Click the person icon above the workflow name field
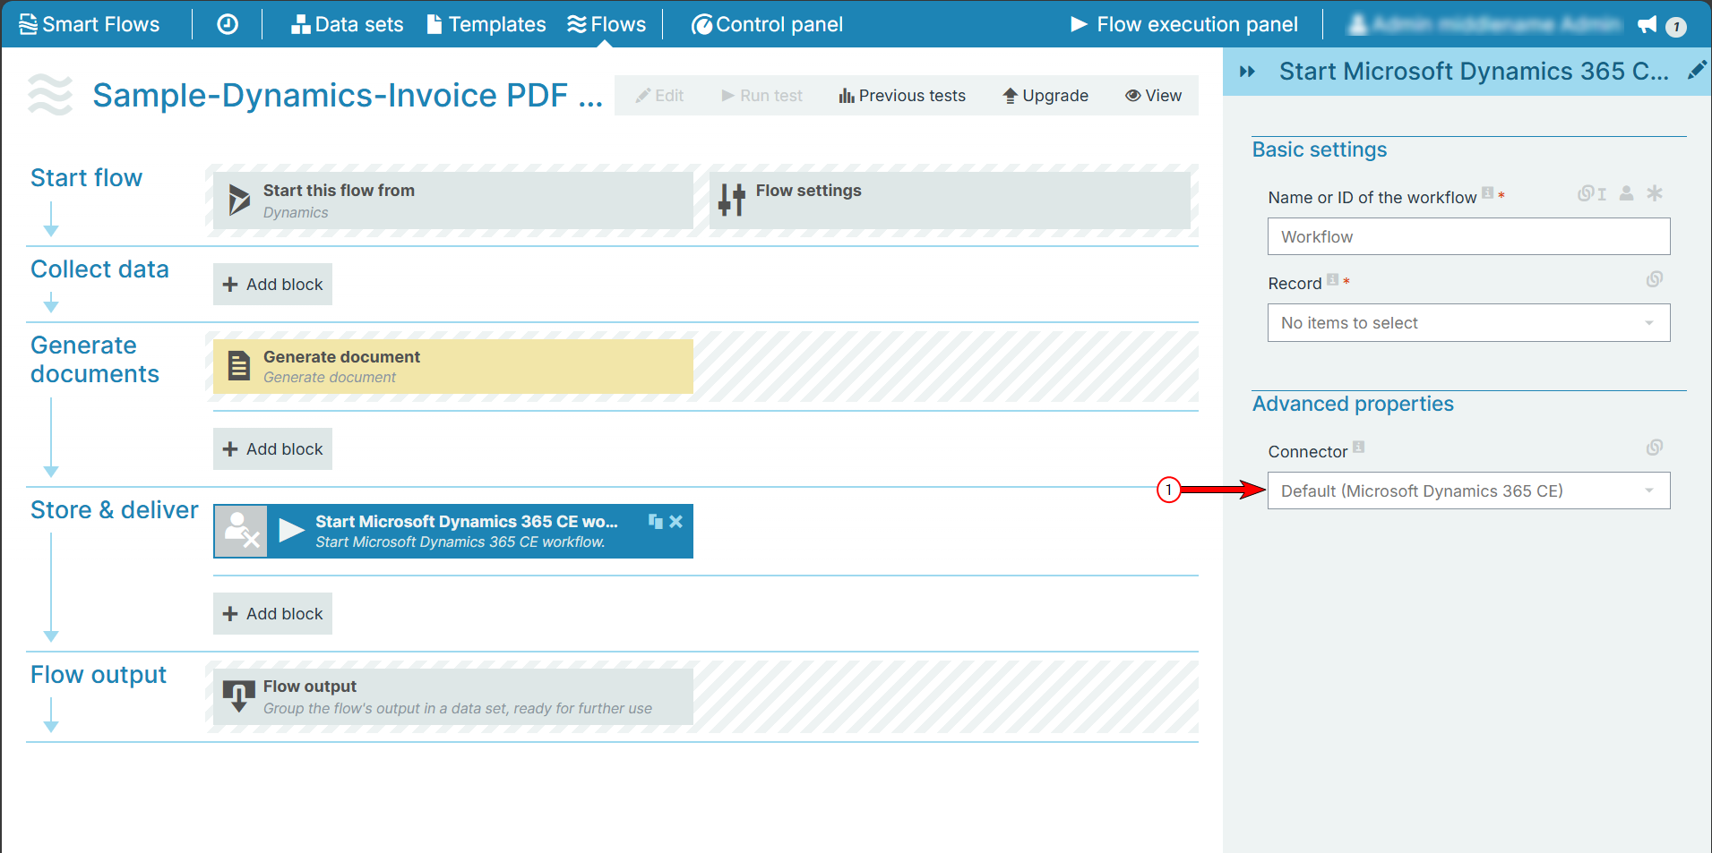Screen dimensions: 1712x853 tap(1627, 192)
